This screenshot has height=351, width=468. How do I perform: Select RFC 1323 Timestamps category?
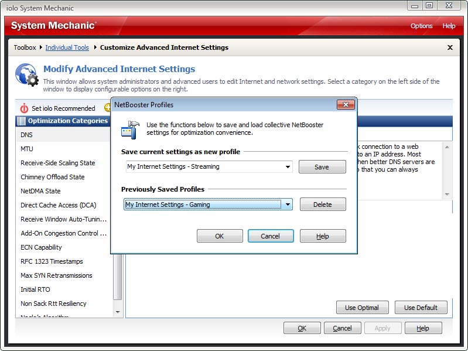(64, 261)
